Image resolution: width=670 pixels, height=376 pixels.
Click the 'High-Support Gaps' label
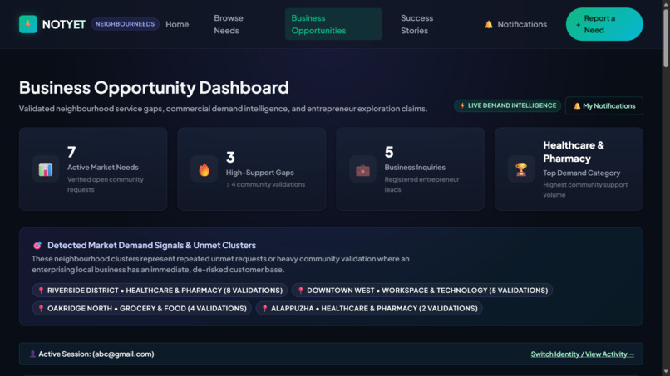pyautogui.click(x=260, y=173)
